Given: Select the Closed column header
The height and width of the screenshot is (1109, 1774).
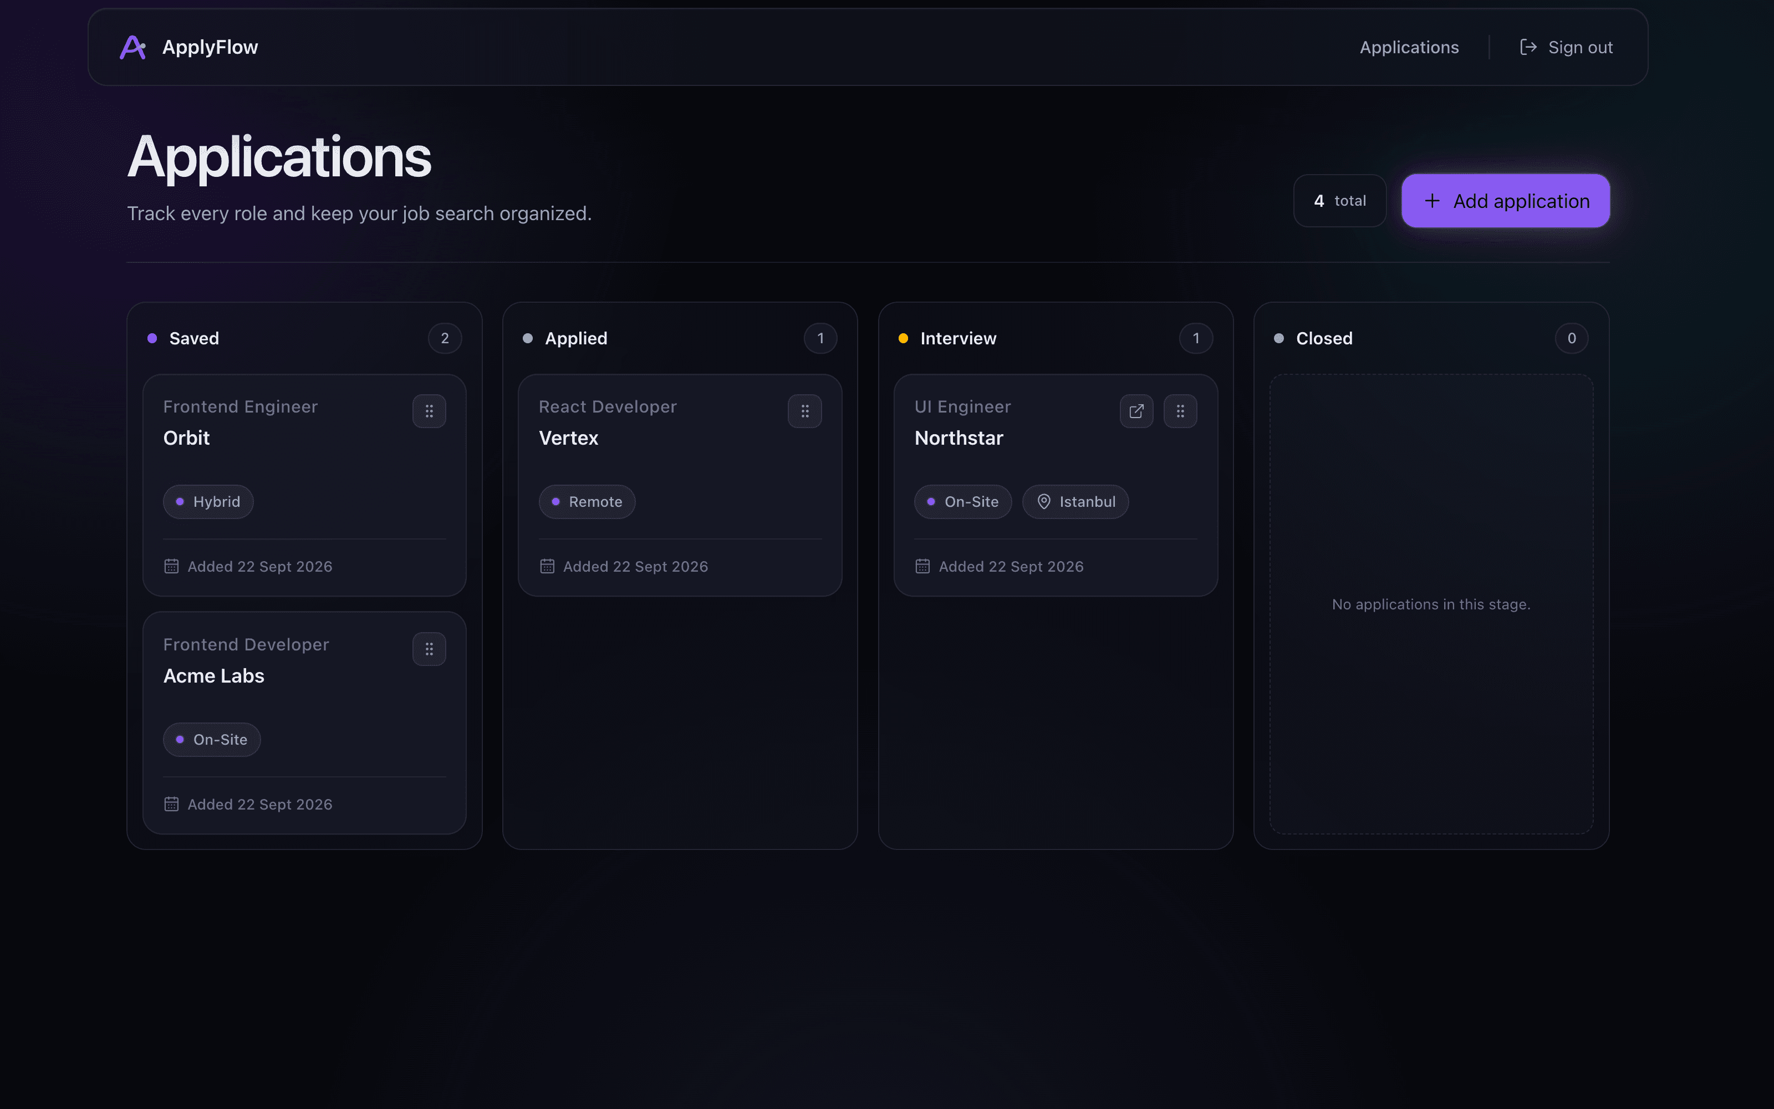Looking at the screenshot, I should pyautogui.click(x=1324, y=338).
